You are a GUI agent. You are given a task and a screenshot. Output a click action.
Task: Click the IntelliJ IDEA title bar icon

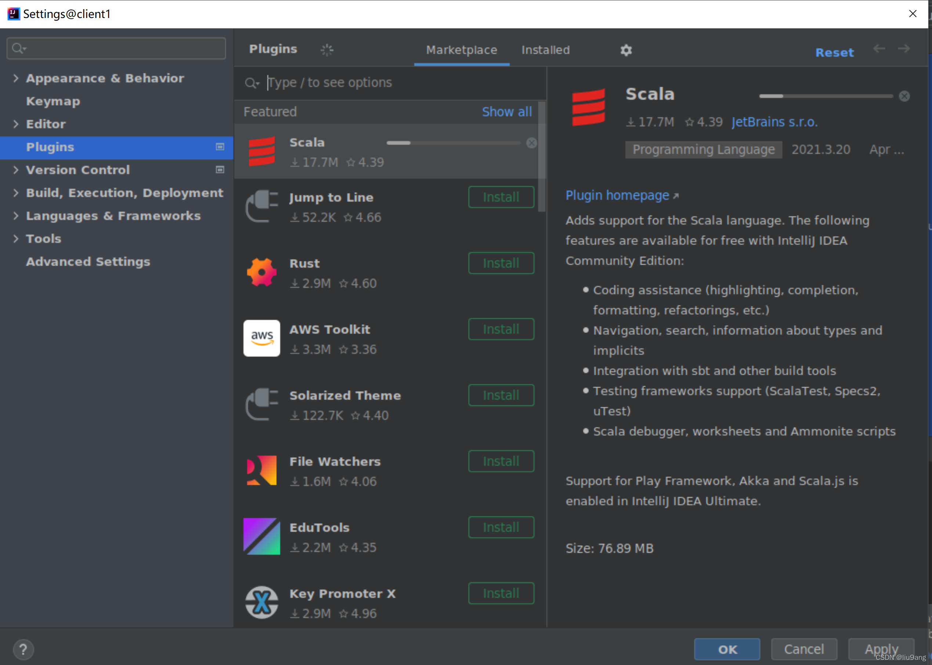point(14,14)
